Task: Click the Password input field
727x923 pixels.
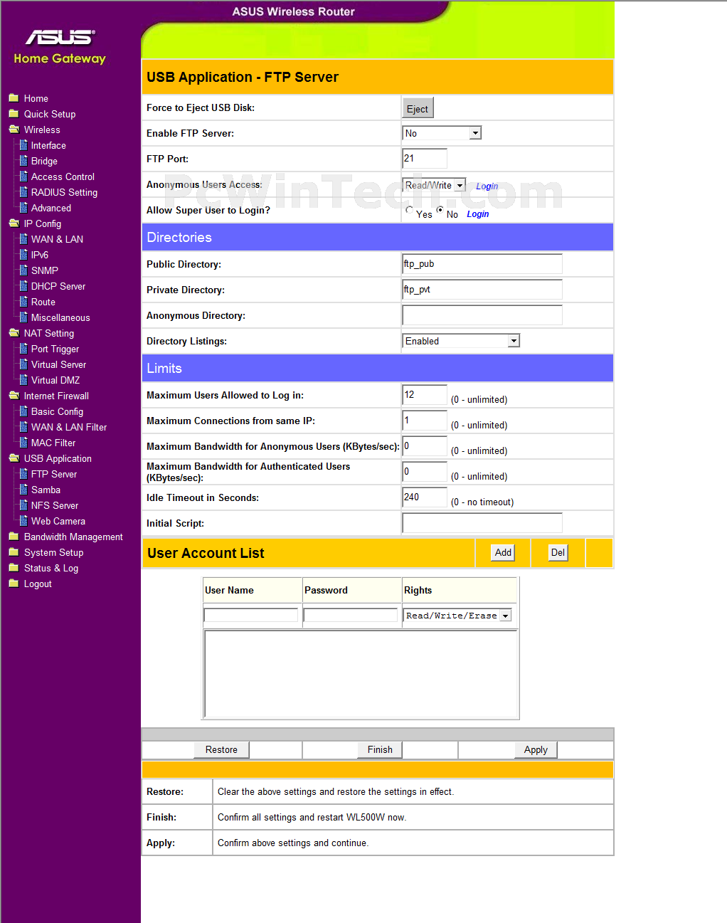Action: coord(351,615)
